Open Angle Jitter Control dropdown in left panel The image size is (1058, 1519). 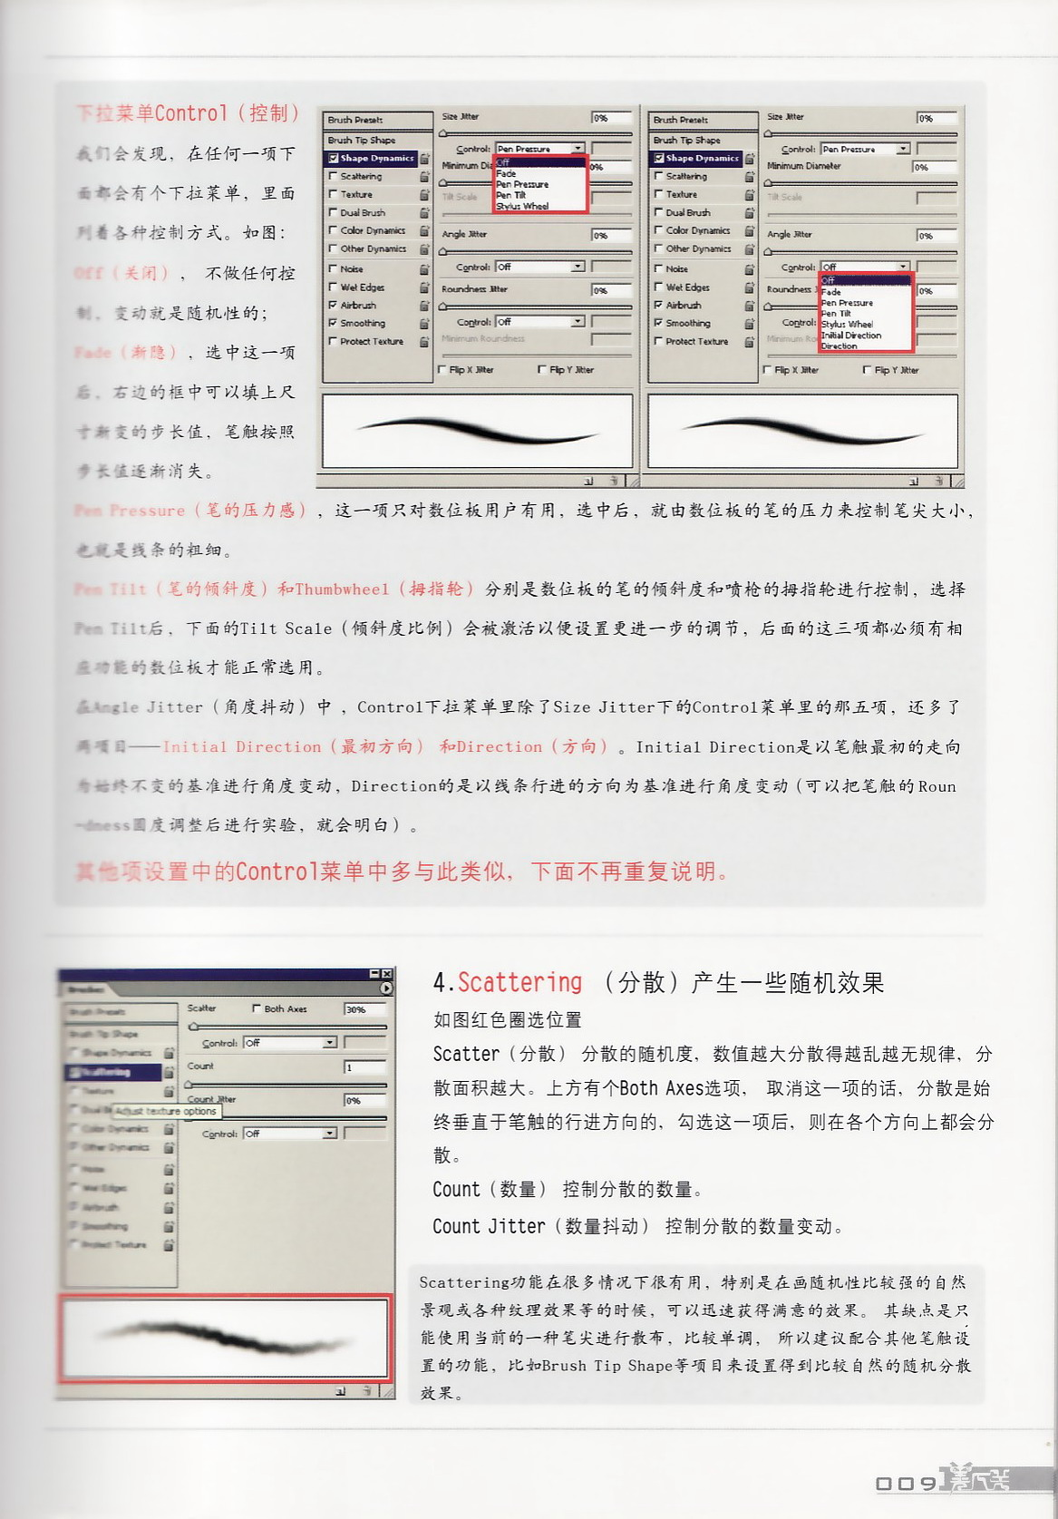pos(540,267)
